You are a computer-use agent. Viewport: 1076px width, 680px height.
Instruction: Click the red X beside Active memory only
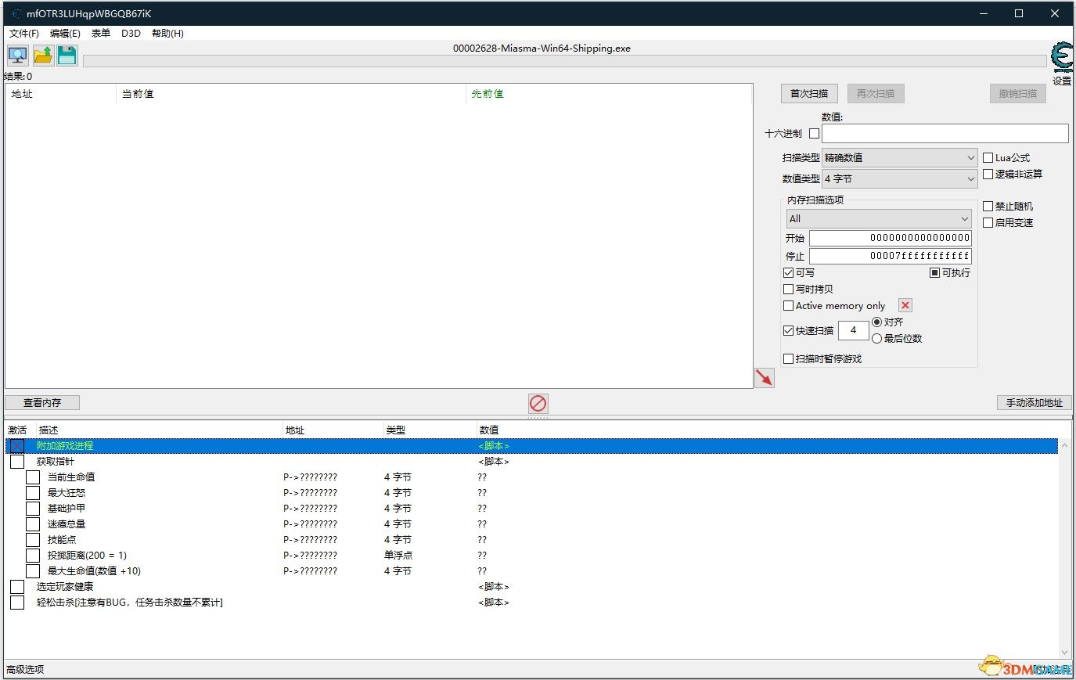point(905,305)
